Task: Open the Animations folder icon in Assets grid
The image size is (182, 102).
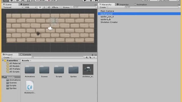Action: coord(30,70)
